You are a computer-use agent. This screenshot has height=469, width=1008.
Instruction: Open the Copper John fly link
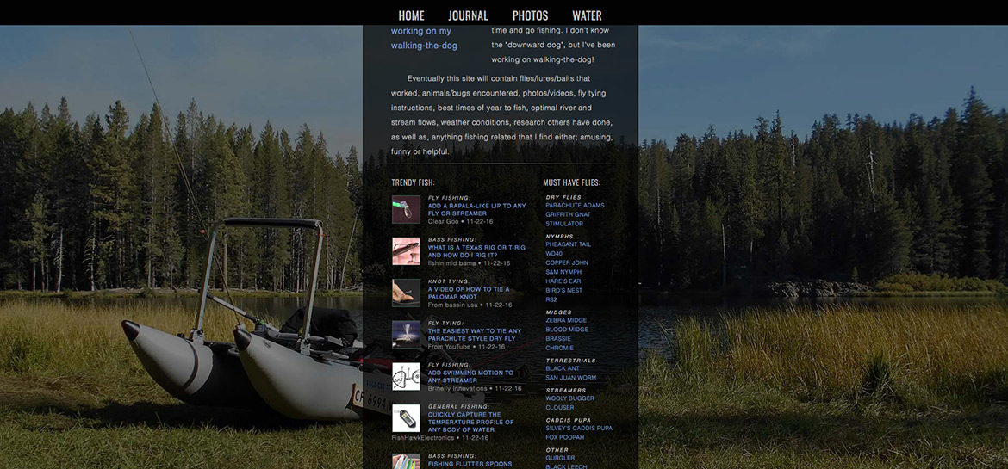[567, 262]
